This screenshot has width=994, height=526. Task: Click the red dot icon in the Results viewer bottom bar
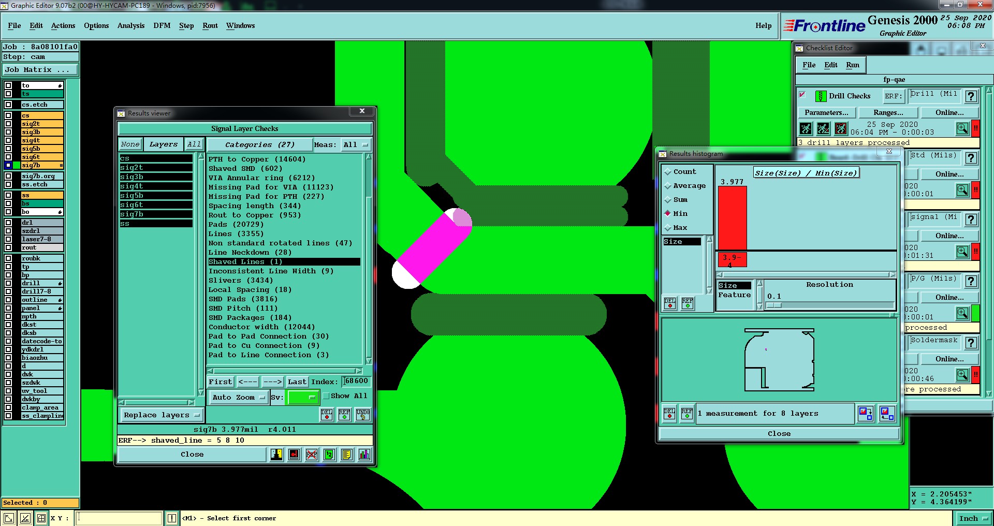click(294, 455)
